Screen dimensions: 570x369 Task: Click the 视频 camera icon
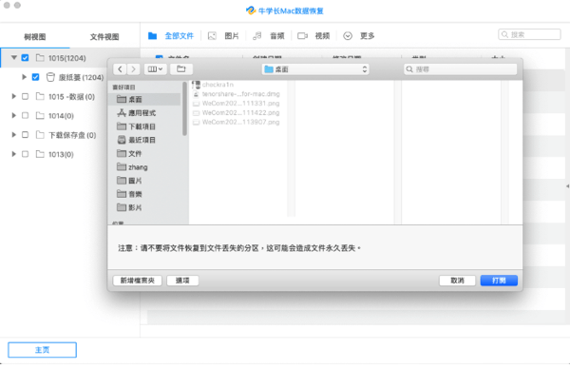302,35
